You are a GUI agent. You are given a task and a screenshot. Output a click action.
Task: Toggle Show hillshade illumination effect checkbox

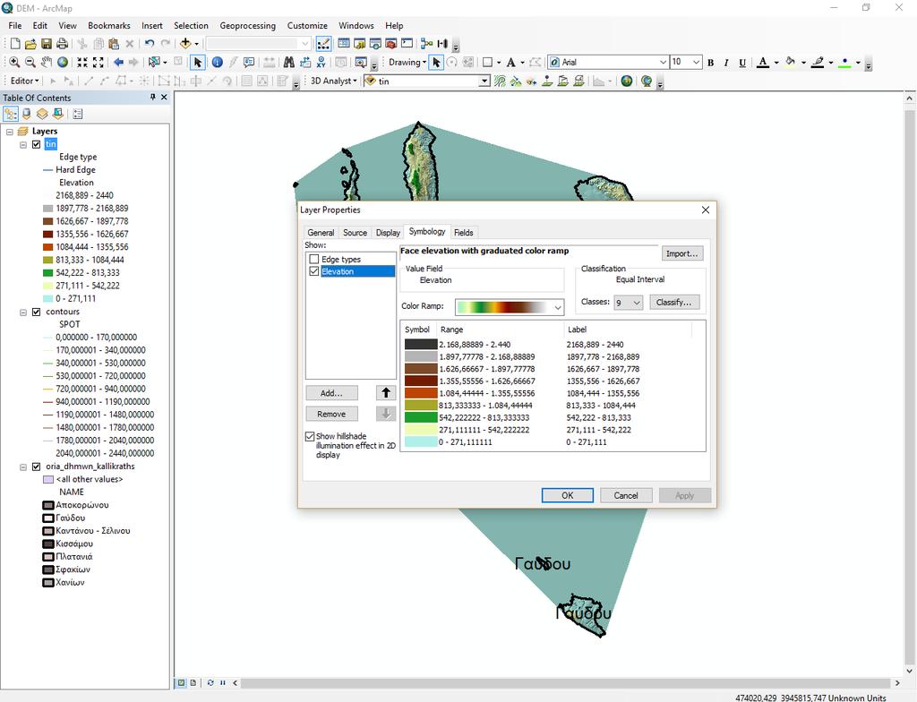coord(310,436)
